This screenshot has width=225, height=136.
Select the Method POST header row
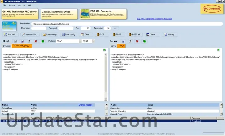pyautogui.click(x=48, y=111)
